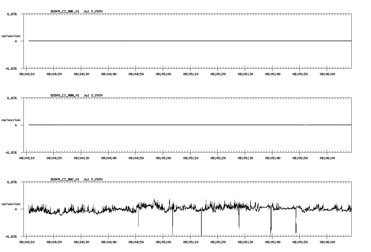
Task: Click the -6.876 lower limit of HNE plot
Action: tap(11, 68)
